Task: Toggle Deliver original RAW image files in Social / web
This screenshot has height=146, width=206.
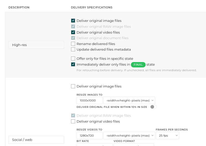Action: click(x=73, y=115)
